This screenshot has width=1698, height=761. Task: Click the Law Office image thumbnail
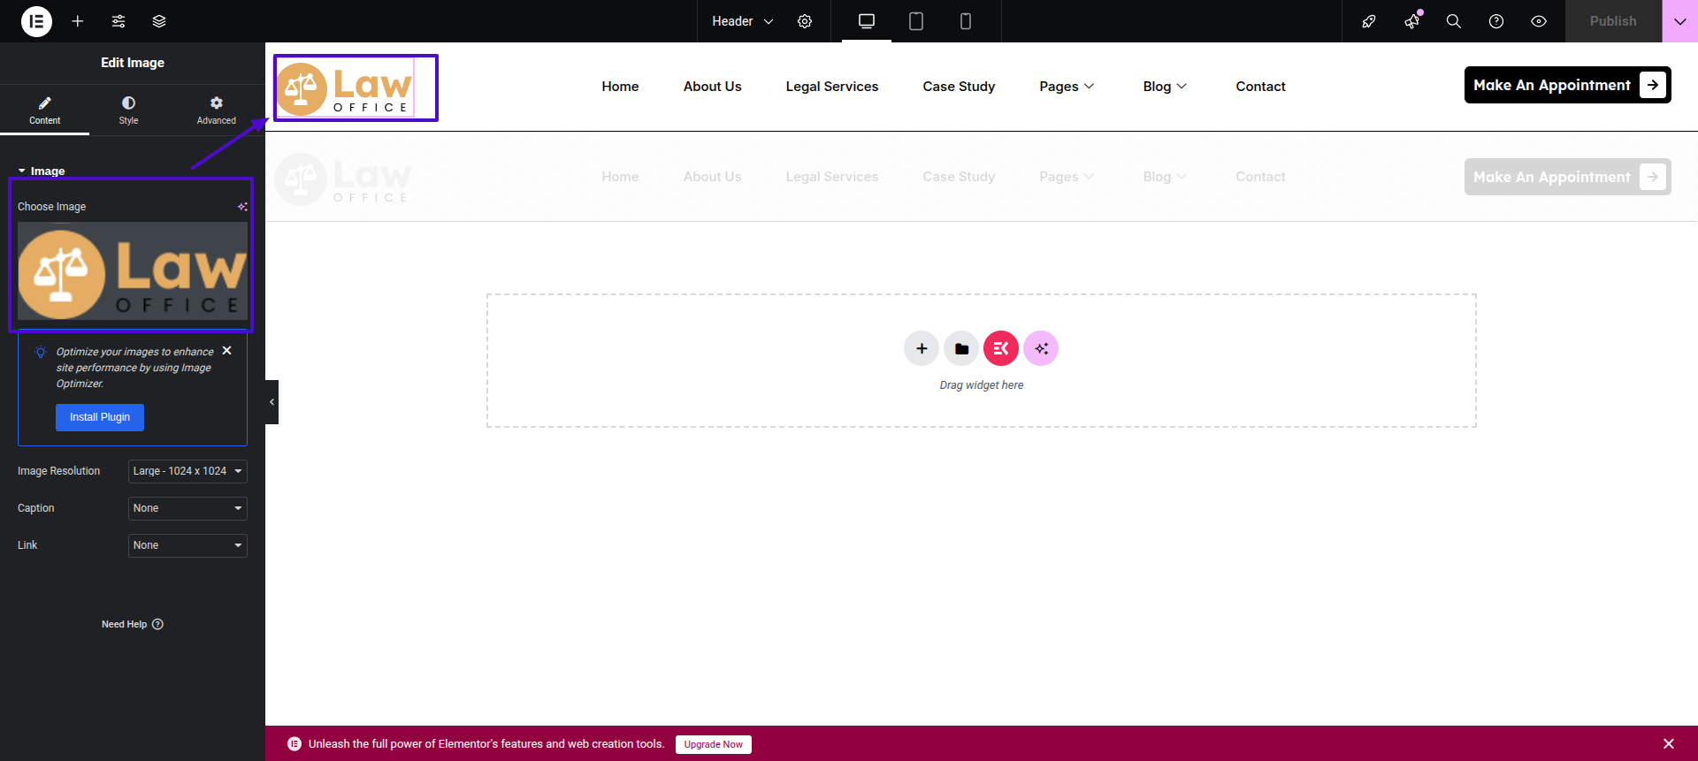(133, 270)
